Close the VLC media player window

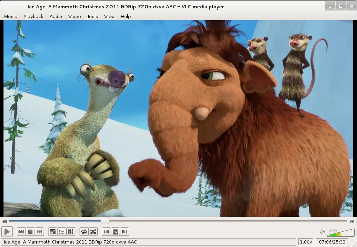tap(351, 6)
